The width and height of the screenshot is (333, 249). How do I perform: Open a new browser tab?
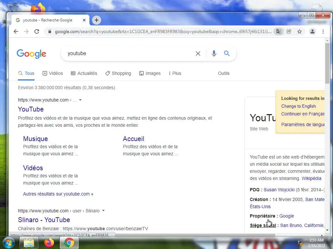click(x=97, y=20)
